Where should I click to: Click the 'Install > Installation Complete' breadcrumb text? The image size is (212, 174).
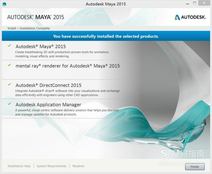(x=29, y=28)
